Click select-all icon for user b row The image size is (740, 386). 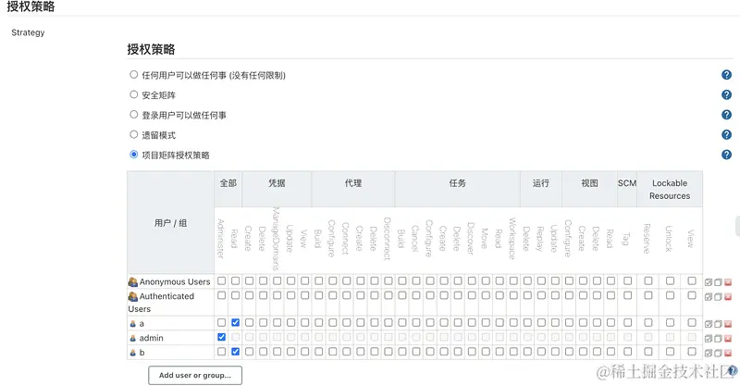[709, 353]
